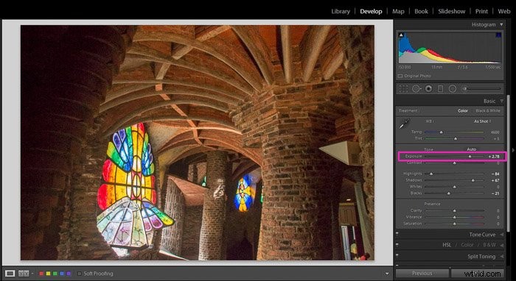Image resolution: width=516 pixels, height=281 pixels.
Task: Adjust the Shadows slider handle
Action: [473, 180]
